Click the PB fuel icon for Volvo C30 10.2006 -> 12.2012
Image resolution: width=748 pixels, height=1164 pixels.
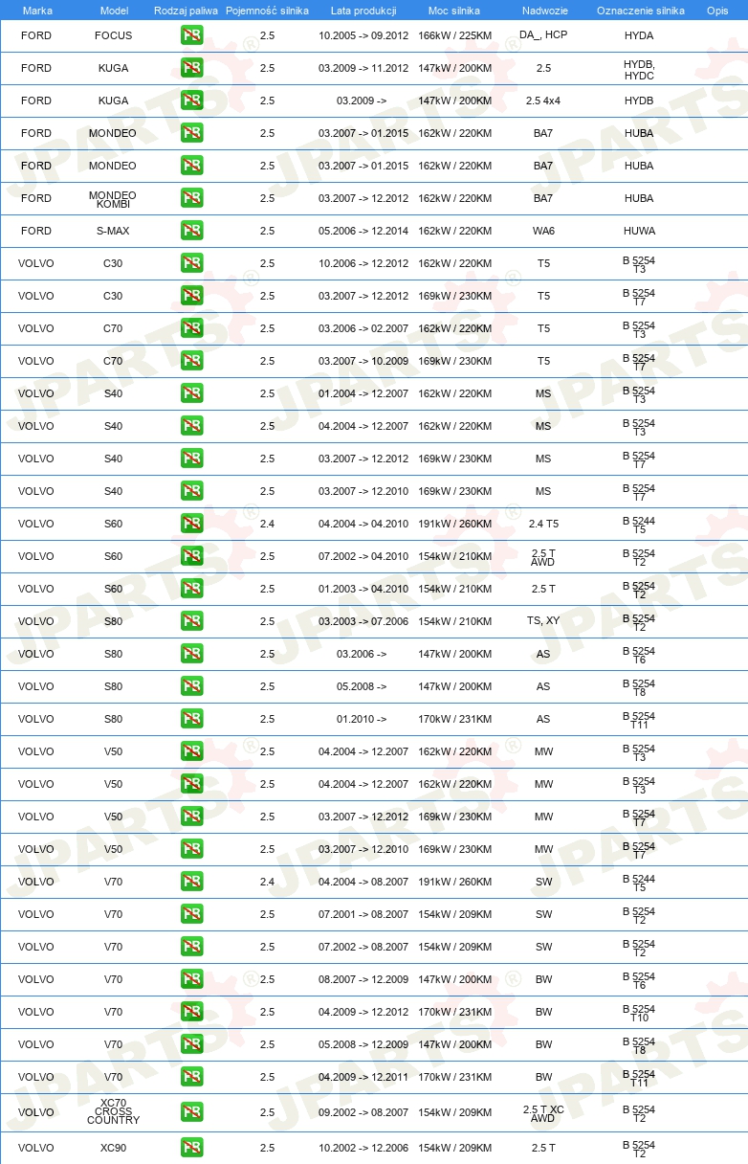coord(191,263)
